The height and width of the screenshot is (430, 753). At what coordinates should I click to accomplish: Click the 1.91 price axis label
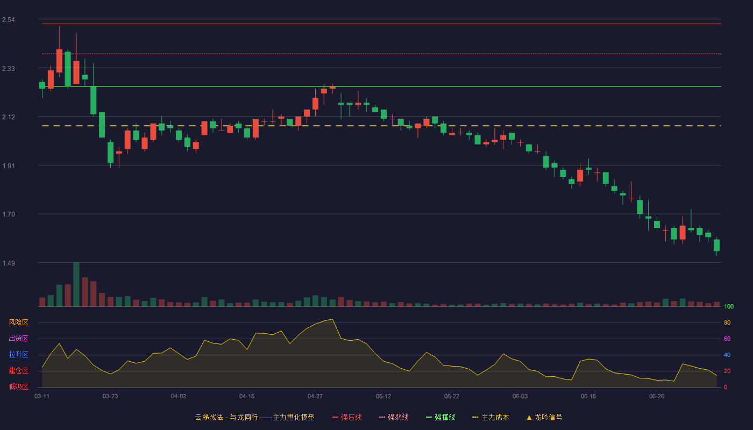[8, 166]
